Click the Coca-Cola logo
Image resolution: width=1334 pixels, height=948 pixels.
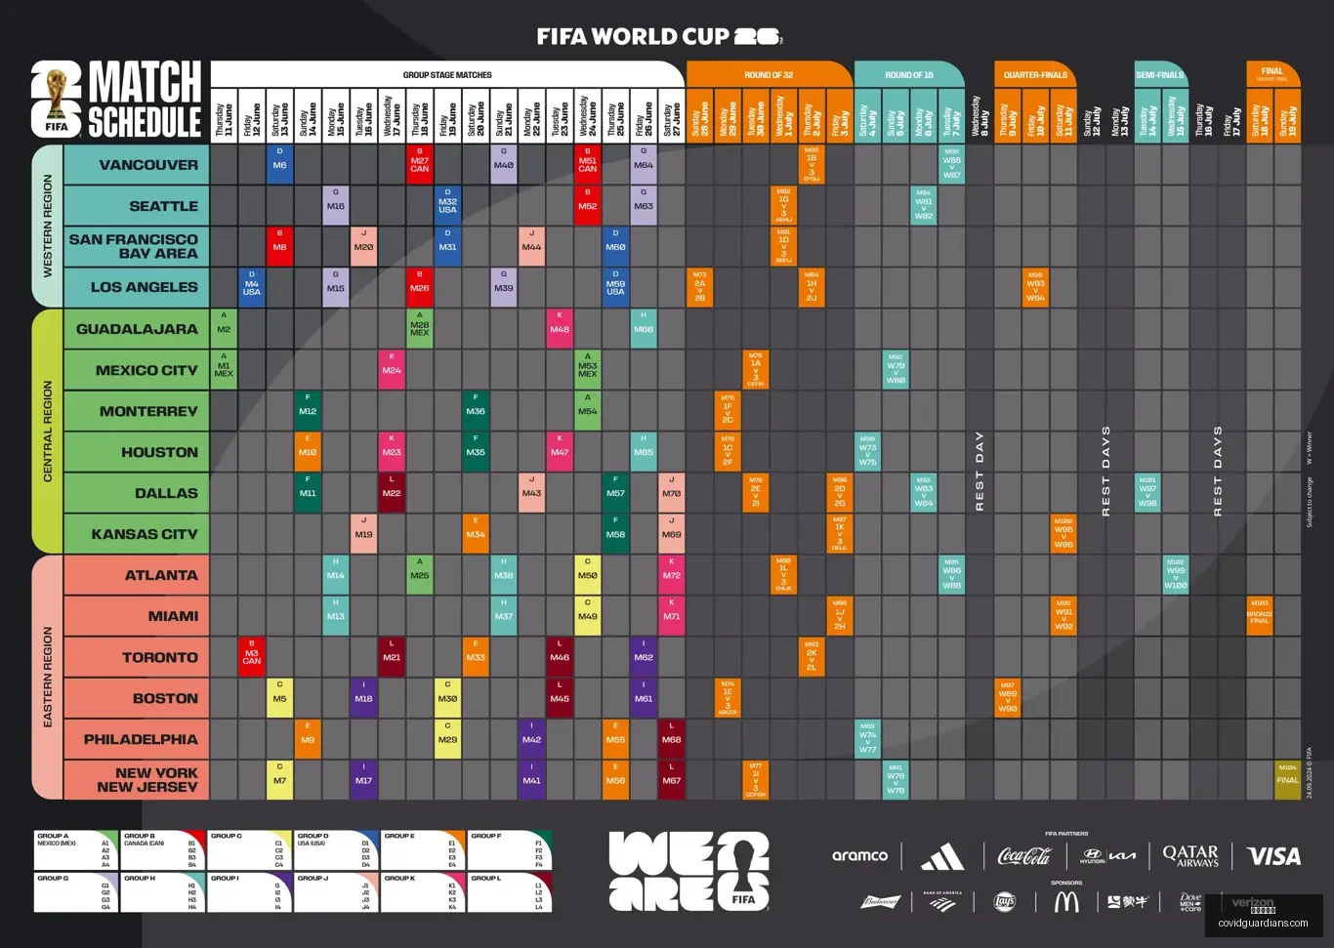click(1024, 856)
